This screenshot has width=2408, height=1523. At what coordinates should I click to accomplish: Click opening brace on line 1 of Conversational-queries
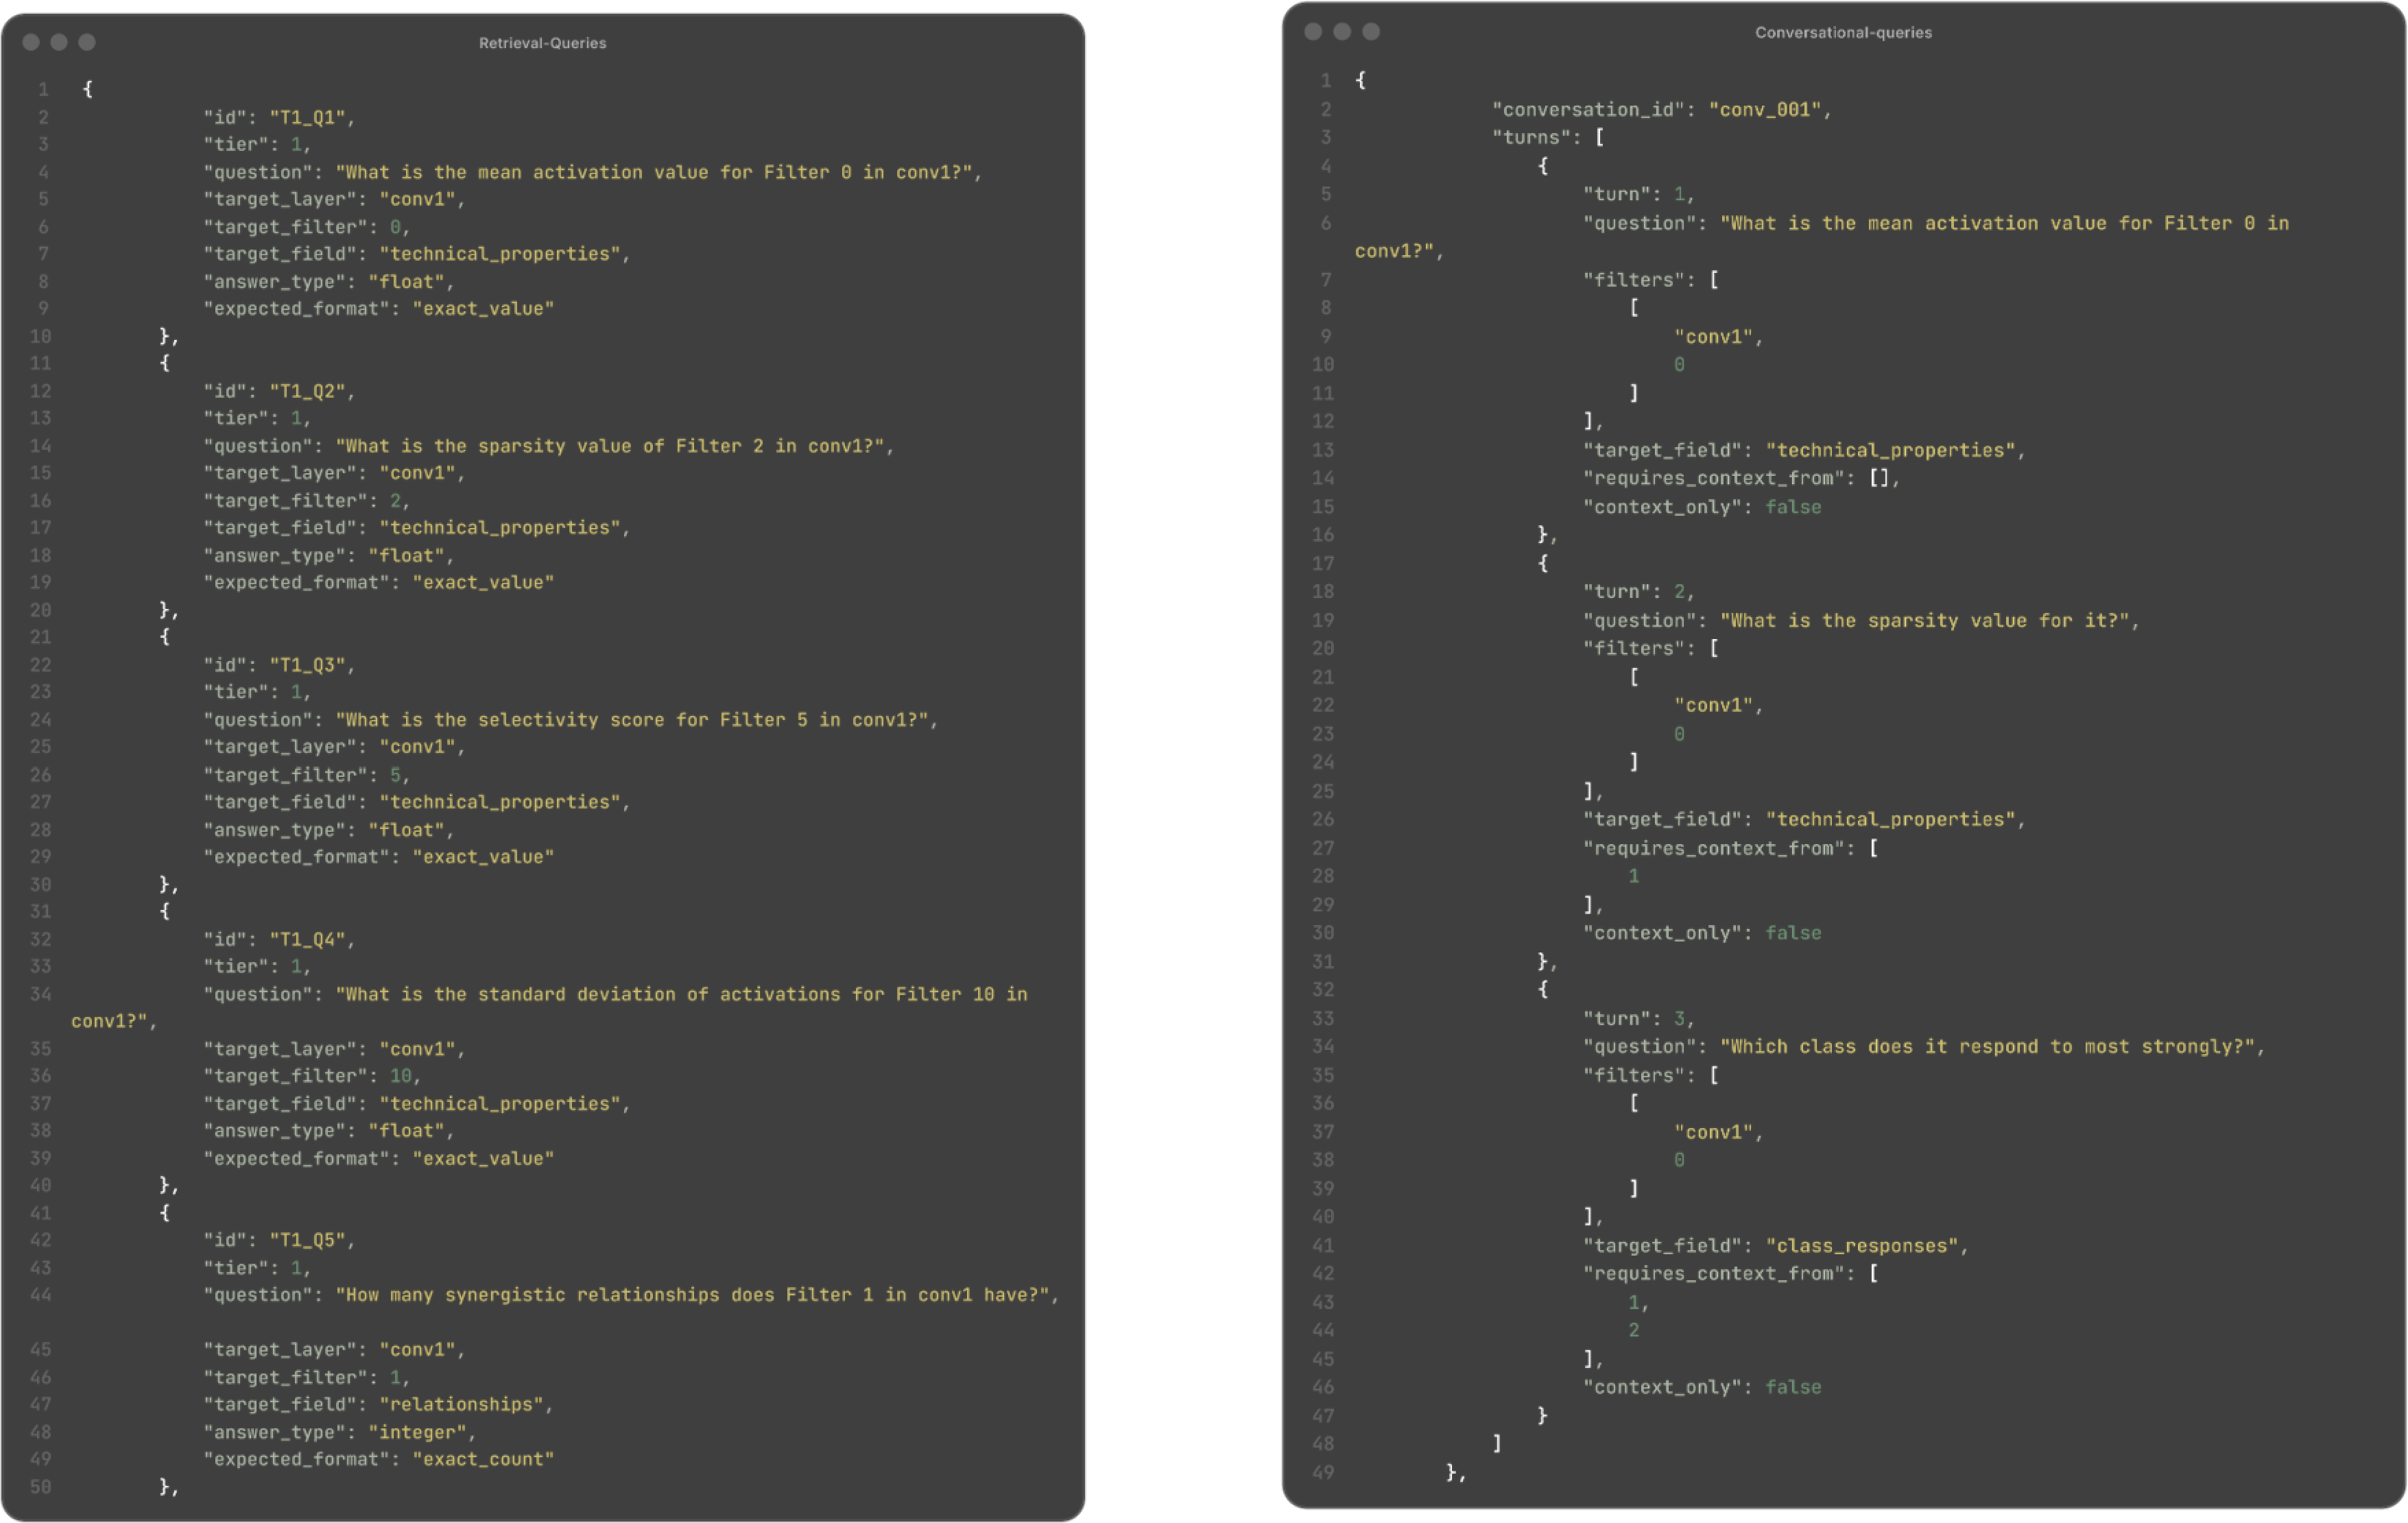[1361, 80]
